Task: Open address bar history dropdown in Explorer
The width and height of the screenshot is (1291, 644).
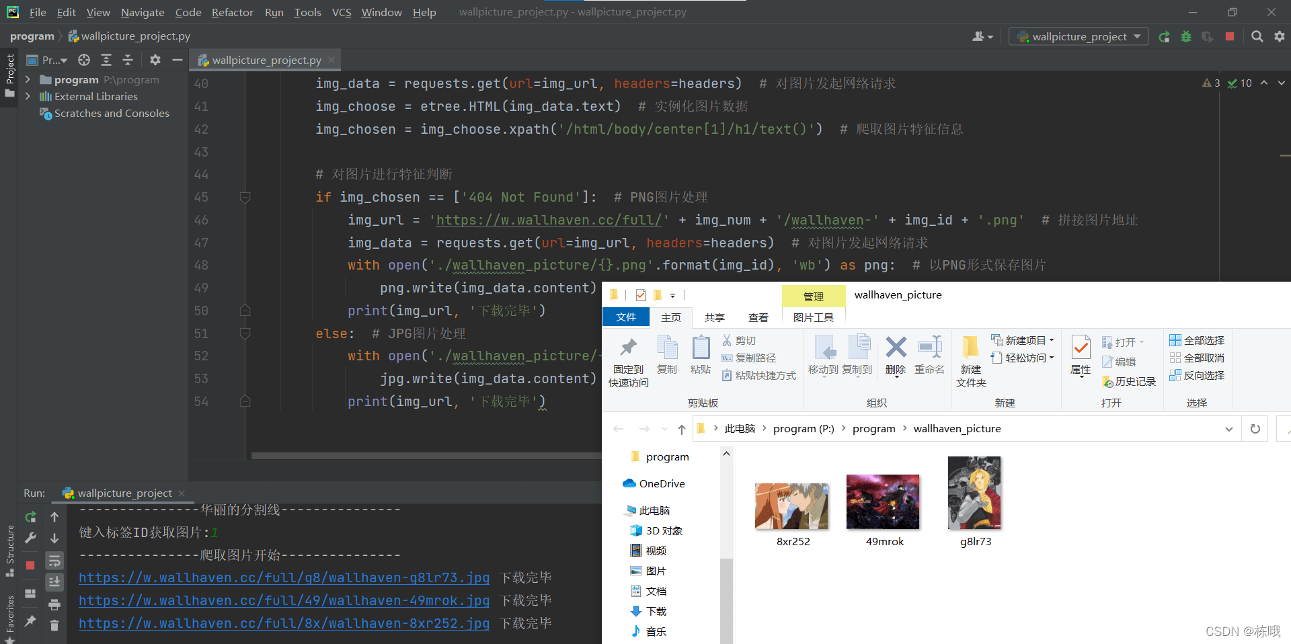Action: tap(1229, 429)
